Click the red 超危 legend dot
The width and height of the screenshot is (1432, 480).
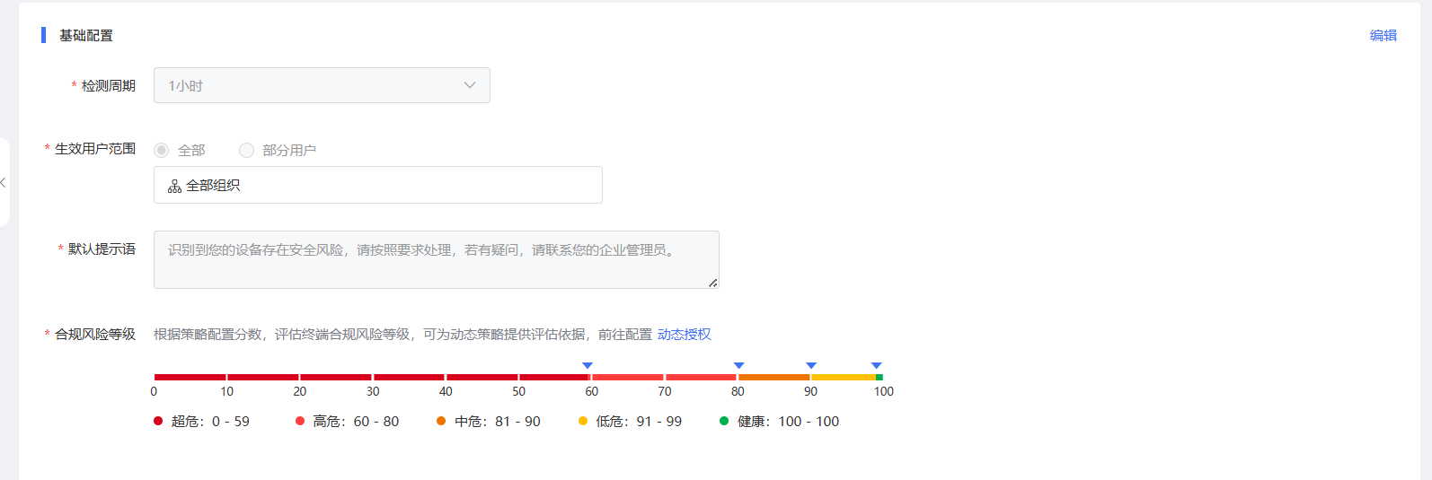158,421
